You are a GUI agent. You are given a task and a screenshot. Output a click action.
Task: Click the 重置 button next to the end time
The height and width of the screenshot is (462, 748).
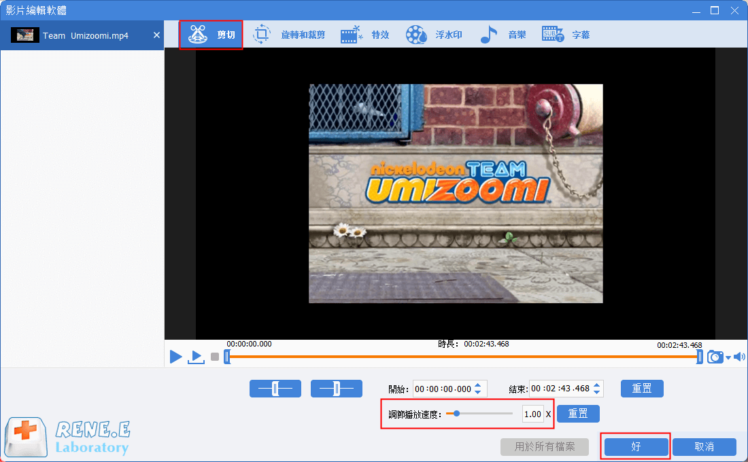[x=642, y=389]
